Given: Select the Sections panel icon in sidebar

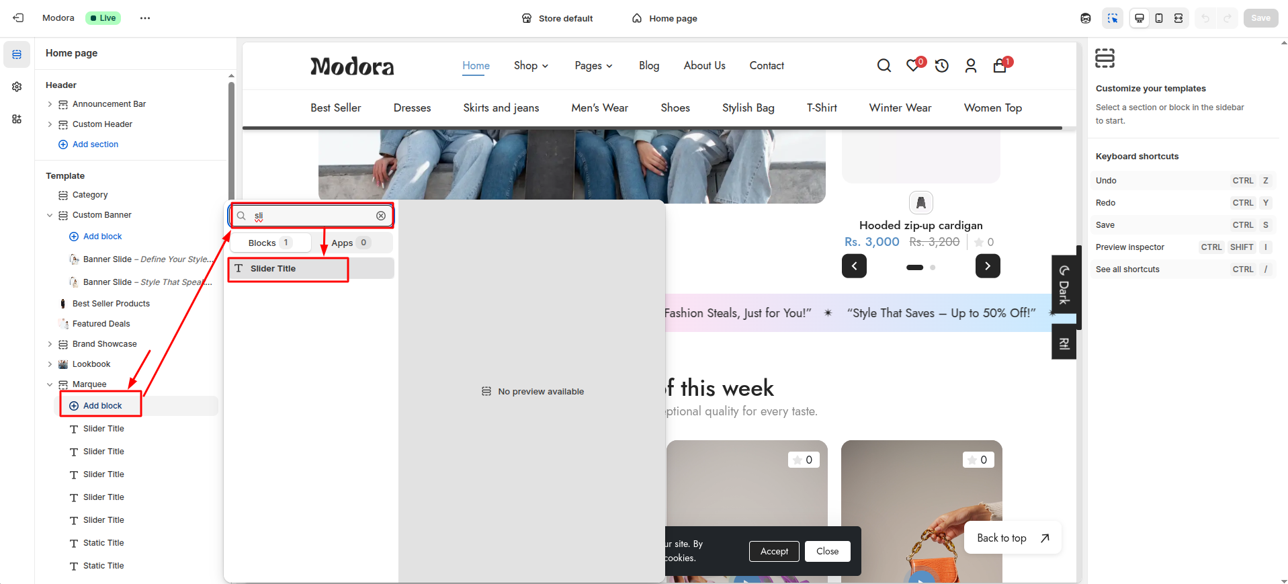Looking at the screenshot, I should (x=17, y=54).
